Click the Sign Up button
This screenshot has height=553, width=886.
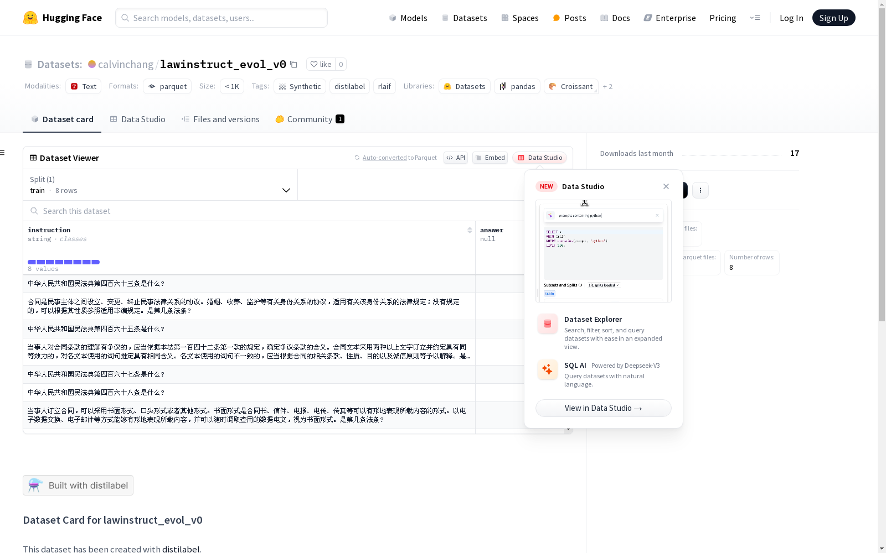click(833, 18)
